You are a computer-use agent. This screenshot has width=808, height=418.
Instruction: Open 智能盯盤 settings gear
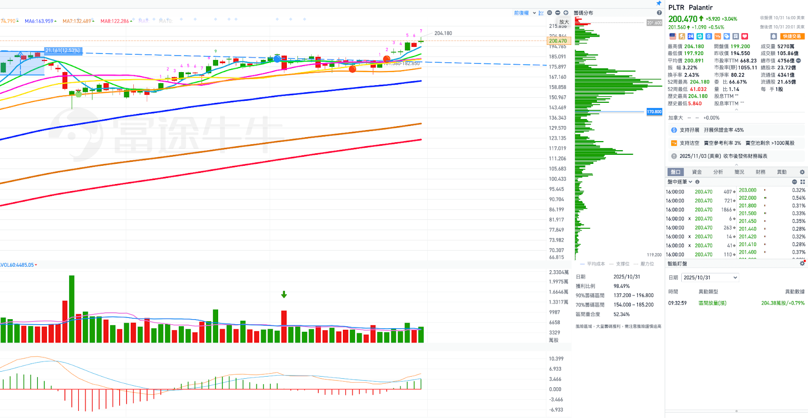pos(802,263)
